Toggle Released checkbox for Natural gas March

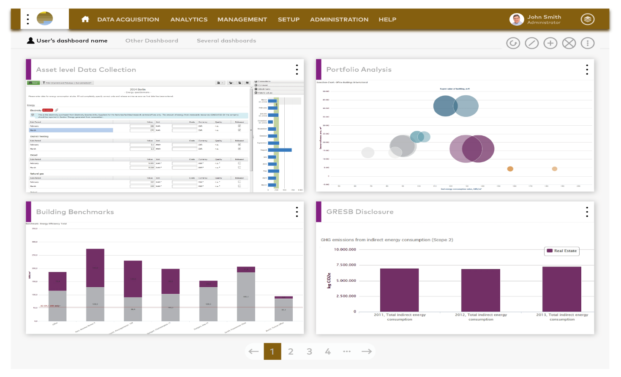(240, 186)
